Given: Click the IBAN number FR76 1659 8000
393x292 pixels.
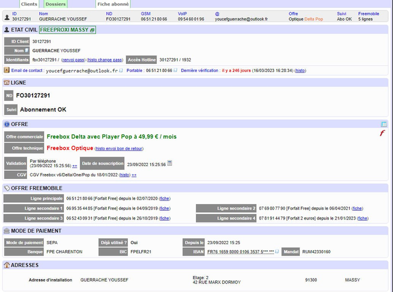Looking at the screenshot, I should coord(240,251).
